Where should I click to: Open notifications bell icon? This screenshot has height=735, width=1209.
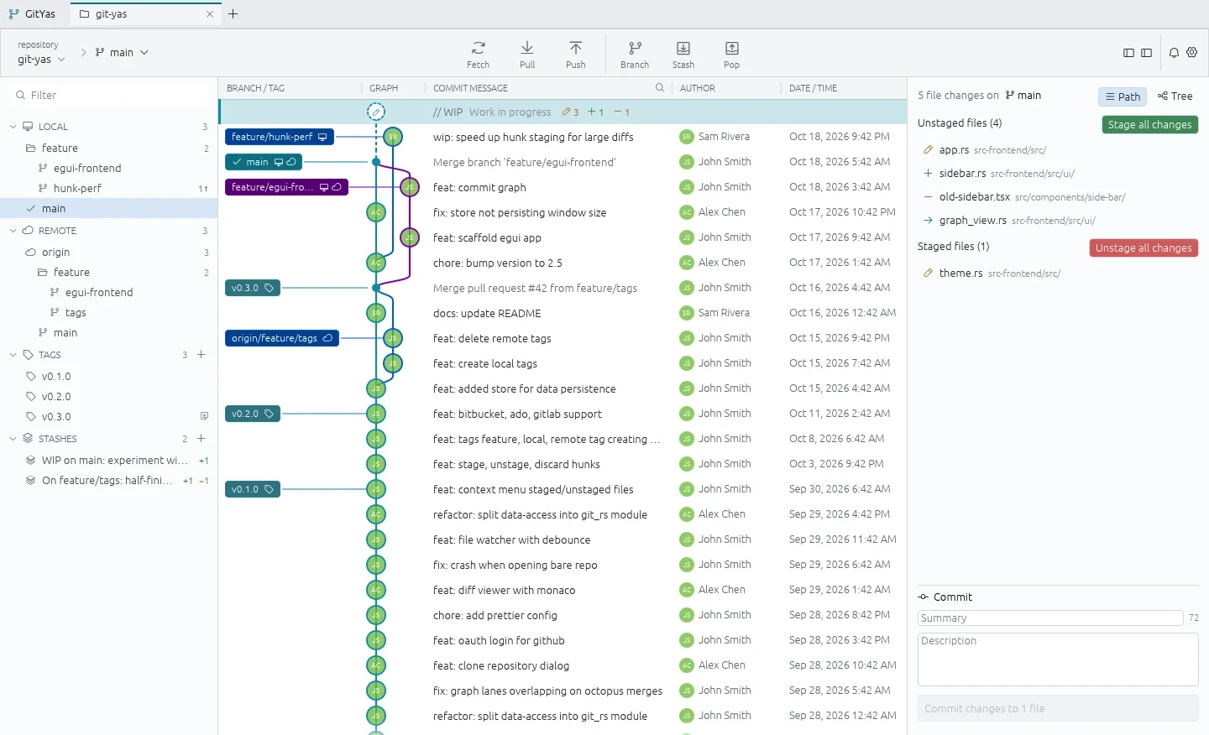(x=1174, y=52)
